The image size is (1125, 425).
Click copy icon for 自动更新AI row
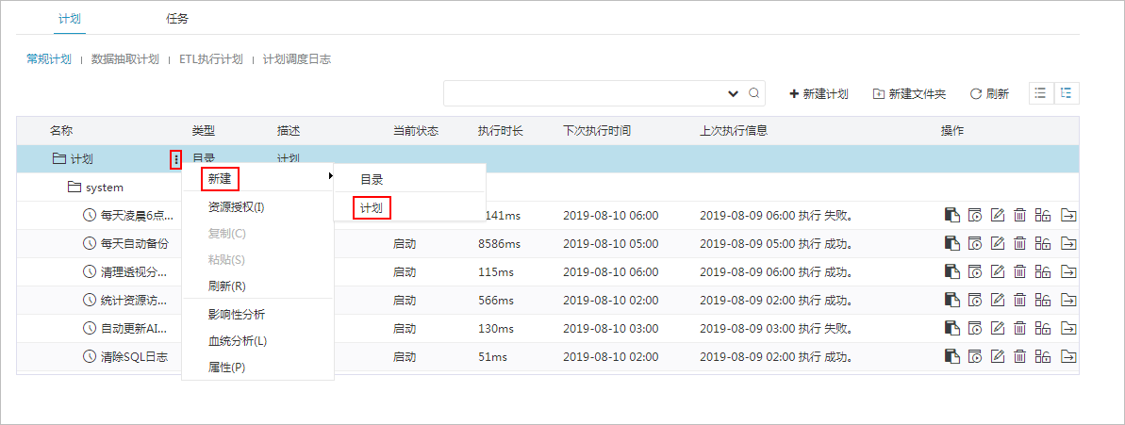(951, 328)
